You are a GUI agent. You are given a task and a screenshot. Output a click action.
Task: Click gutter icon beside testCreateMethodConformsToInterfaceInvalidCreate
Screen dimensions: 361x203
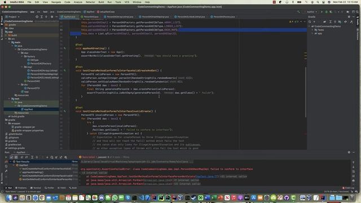(x=65, y=111)
